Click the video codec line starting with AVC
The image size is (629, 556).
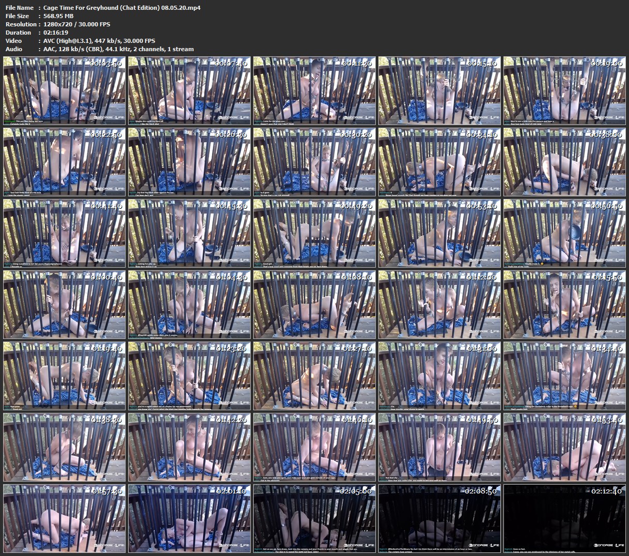[x=99, y=41]
